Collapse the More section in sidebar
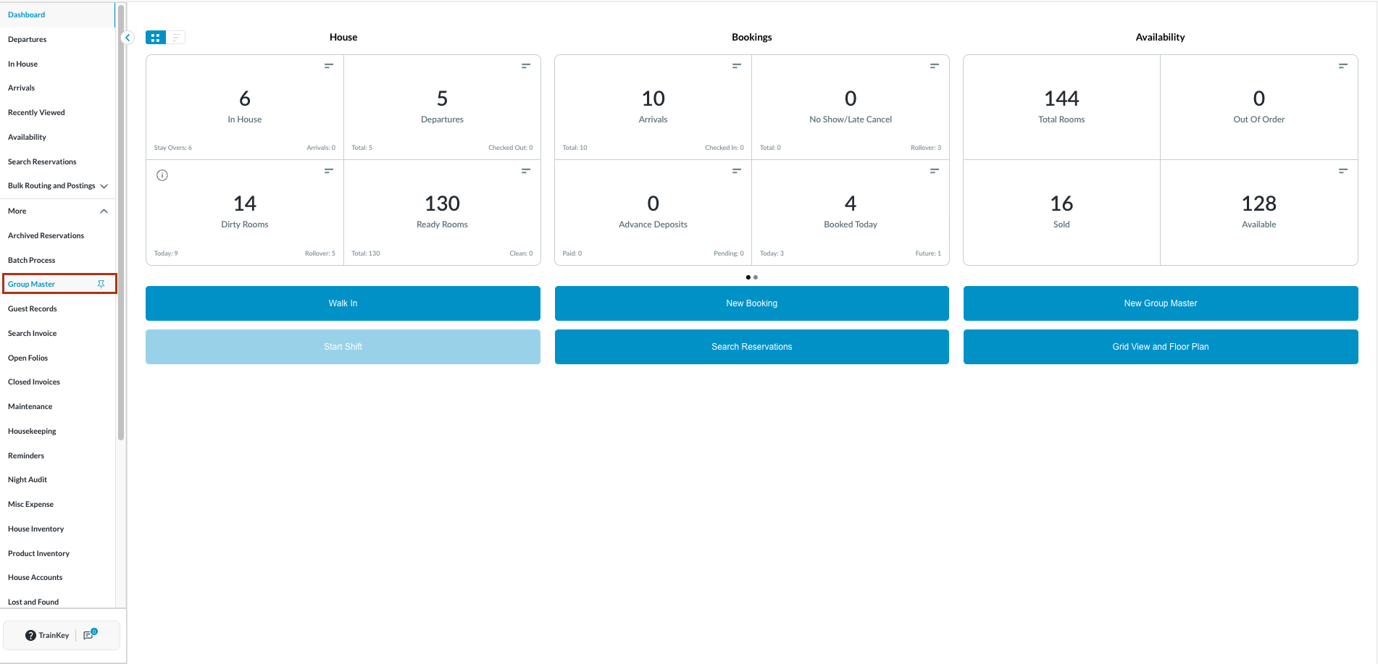Viewport: 1378px width, 664px height. pos(104,211)
